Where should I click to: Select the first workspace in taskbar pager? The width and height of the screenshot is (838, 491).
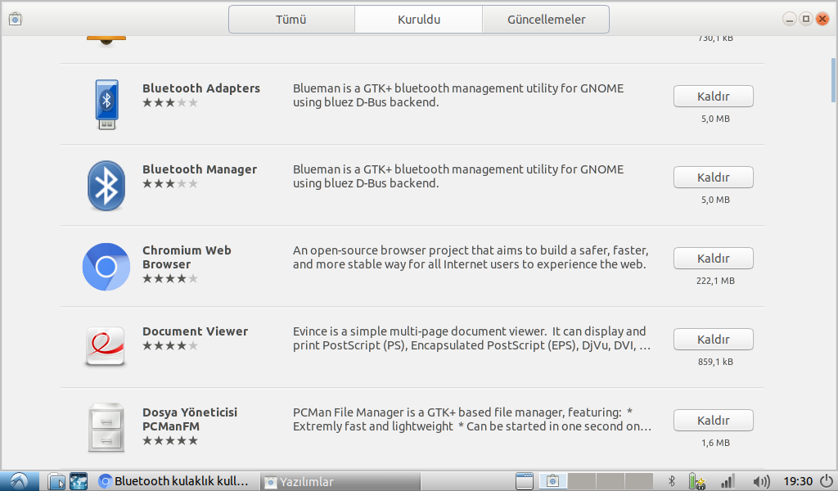click(552, 481)
